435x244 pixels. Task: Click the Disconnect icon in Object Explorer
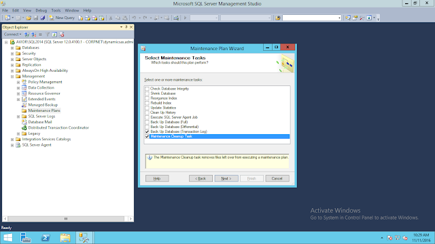33,35
